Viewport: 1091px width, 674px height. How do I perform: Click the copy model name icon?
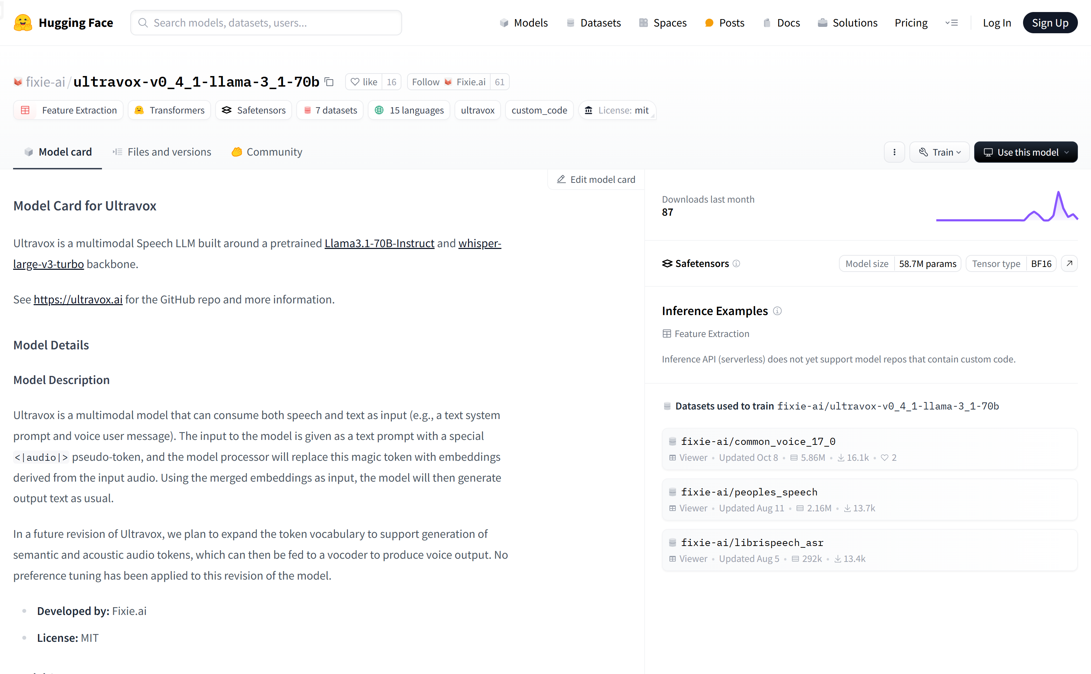click(330, 82)
